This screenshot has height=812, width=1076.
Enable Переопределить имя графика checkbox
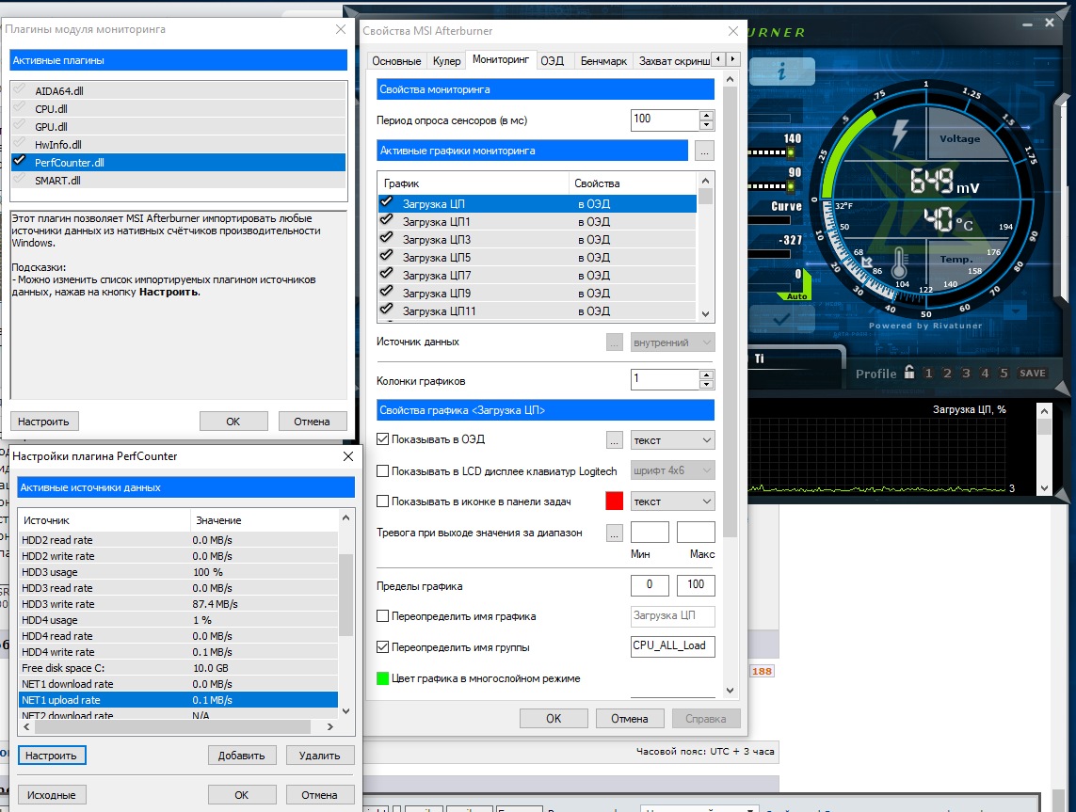click(x=383, y=616)
